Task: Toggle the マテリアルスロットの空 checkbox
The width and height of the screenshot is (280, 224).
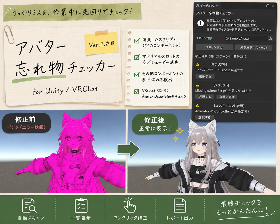Action: pyautogui.click(x=137, y=57)
